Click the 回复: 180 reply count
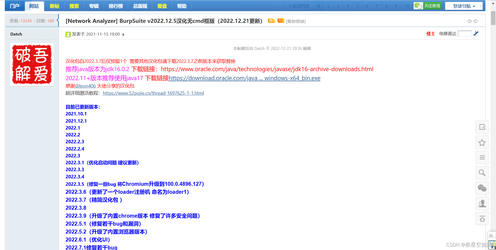The width and height of the screenshot is (496, 250). coord(45,21)
